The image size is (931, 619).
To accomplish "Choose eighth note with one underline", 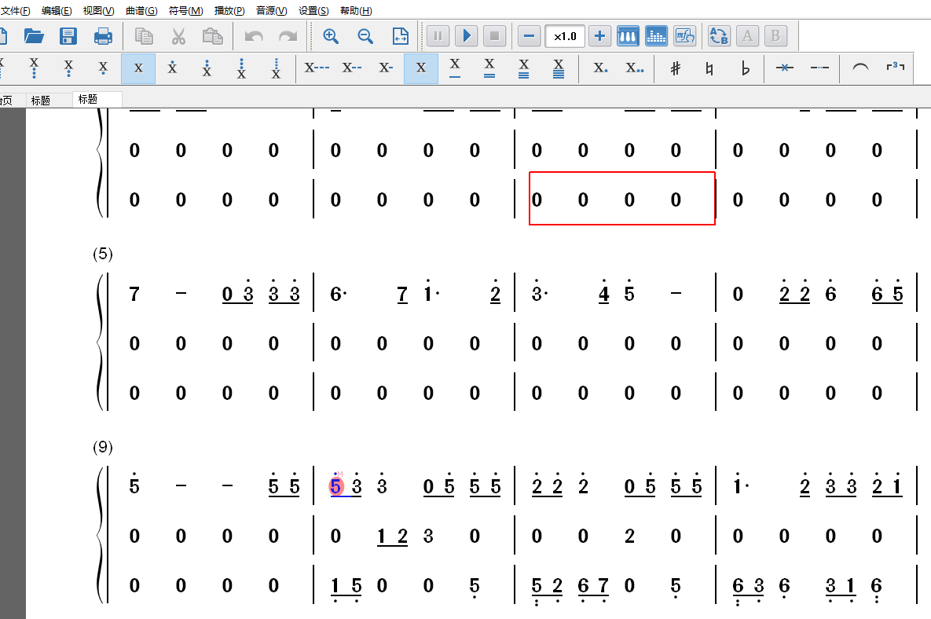I will 455,68.
